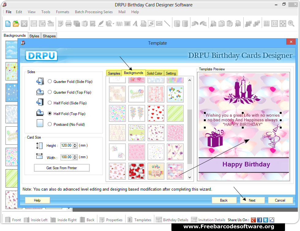Click the 1:1 actual size icon
This screenshot has width=300, height=231.
[x=275, y=24]
